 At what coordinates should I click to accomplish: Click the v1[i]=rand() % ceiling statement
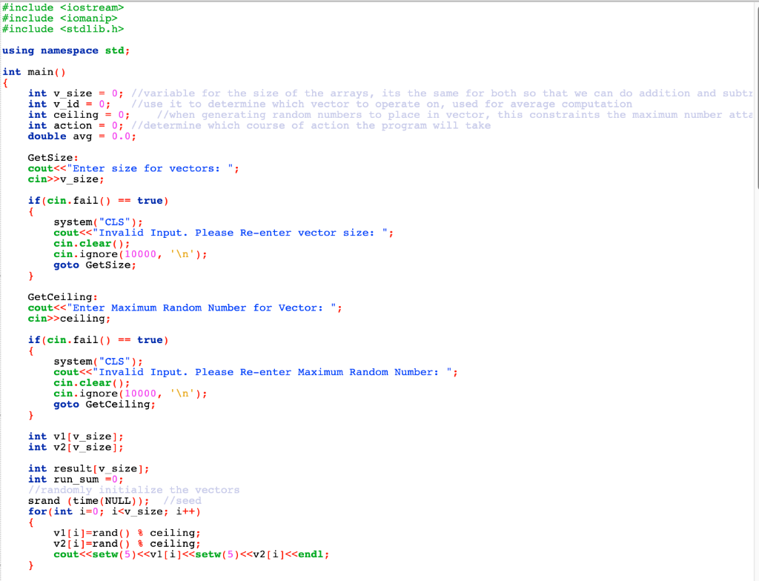pos(111,532)
